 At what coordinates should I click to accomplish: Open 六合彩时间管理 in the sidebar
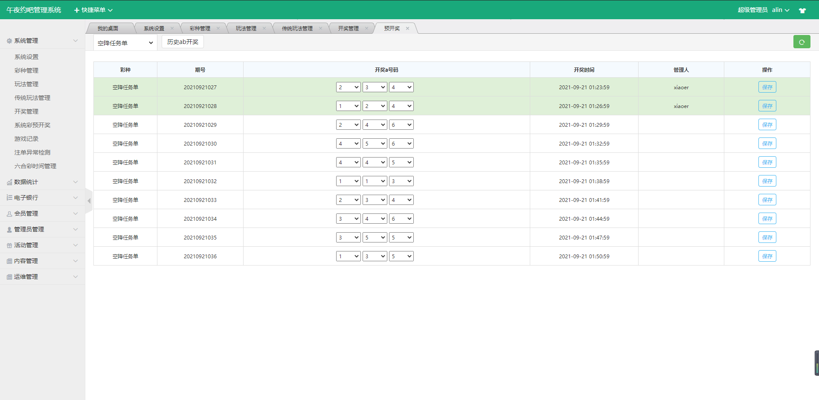click(35, 166)
